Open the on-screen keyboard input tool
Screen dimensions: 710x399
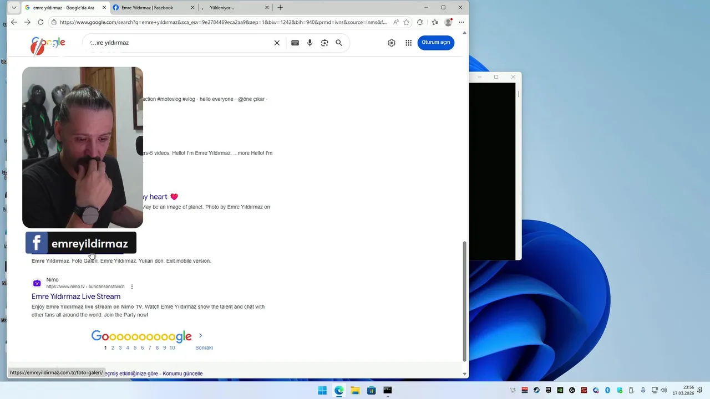pos(295,43)
